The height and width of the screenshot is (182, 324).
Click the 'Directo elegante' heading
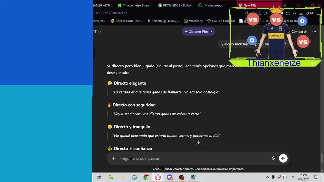tap(130, 83)
